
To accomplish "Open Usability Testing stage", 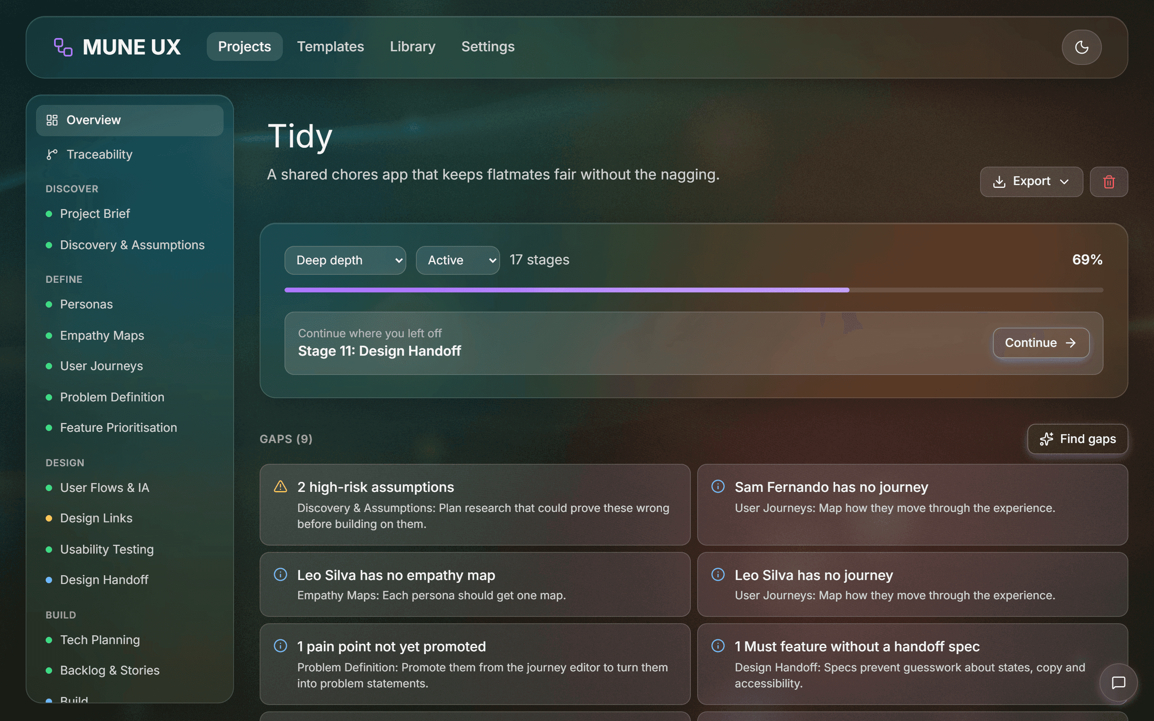I will tap(130, 549).
